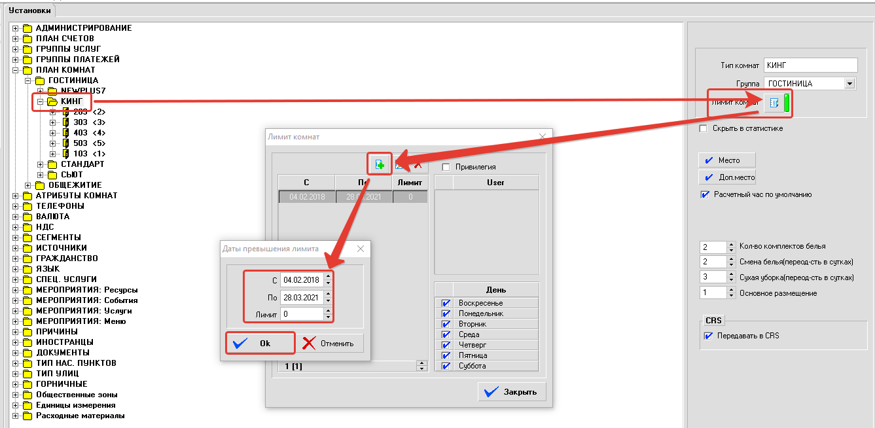Select the СТАНДАРТ folder icon
875x428 pixels.
point(52,164)
